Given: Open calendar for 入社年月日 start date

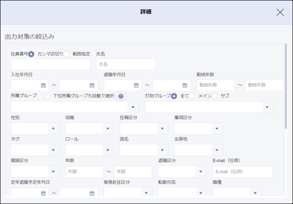Looking at the screenshot, I should pos(43,85).
